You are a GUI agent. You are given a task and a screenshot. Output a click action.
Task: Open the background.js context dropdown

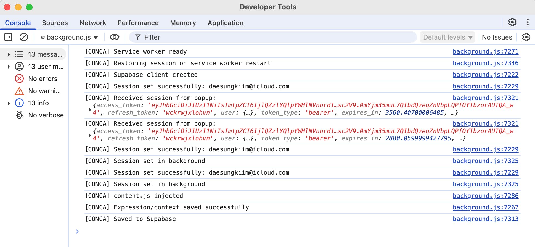click(x=69, y=37)
